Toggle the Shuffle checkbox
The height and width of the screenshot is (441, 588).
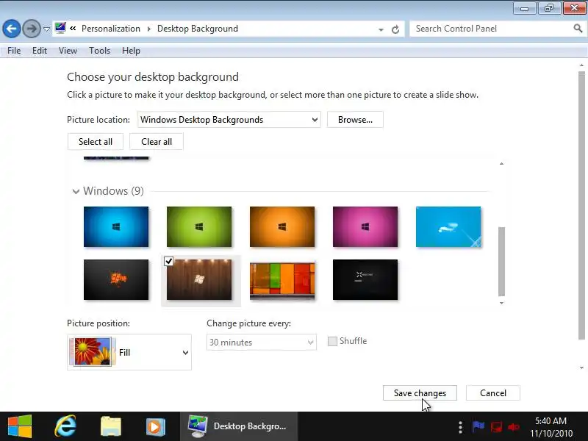[332, 341]
